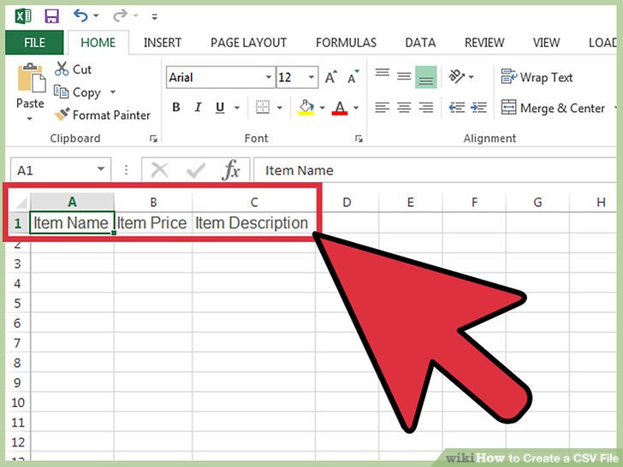The image size is (623, 467).
Task: Select all cells with corner triangle
Action: 20,203
